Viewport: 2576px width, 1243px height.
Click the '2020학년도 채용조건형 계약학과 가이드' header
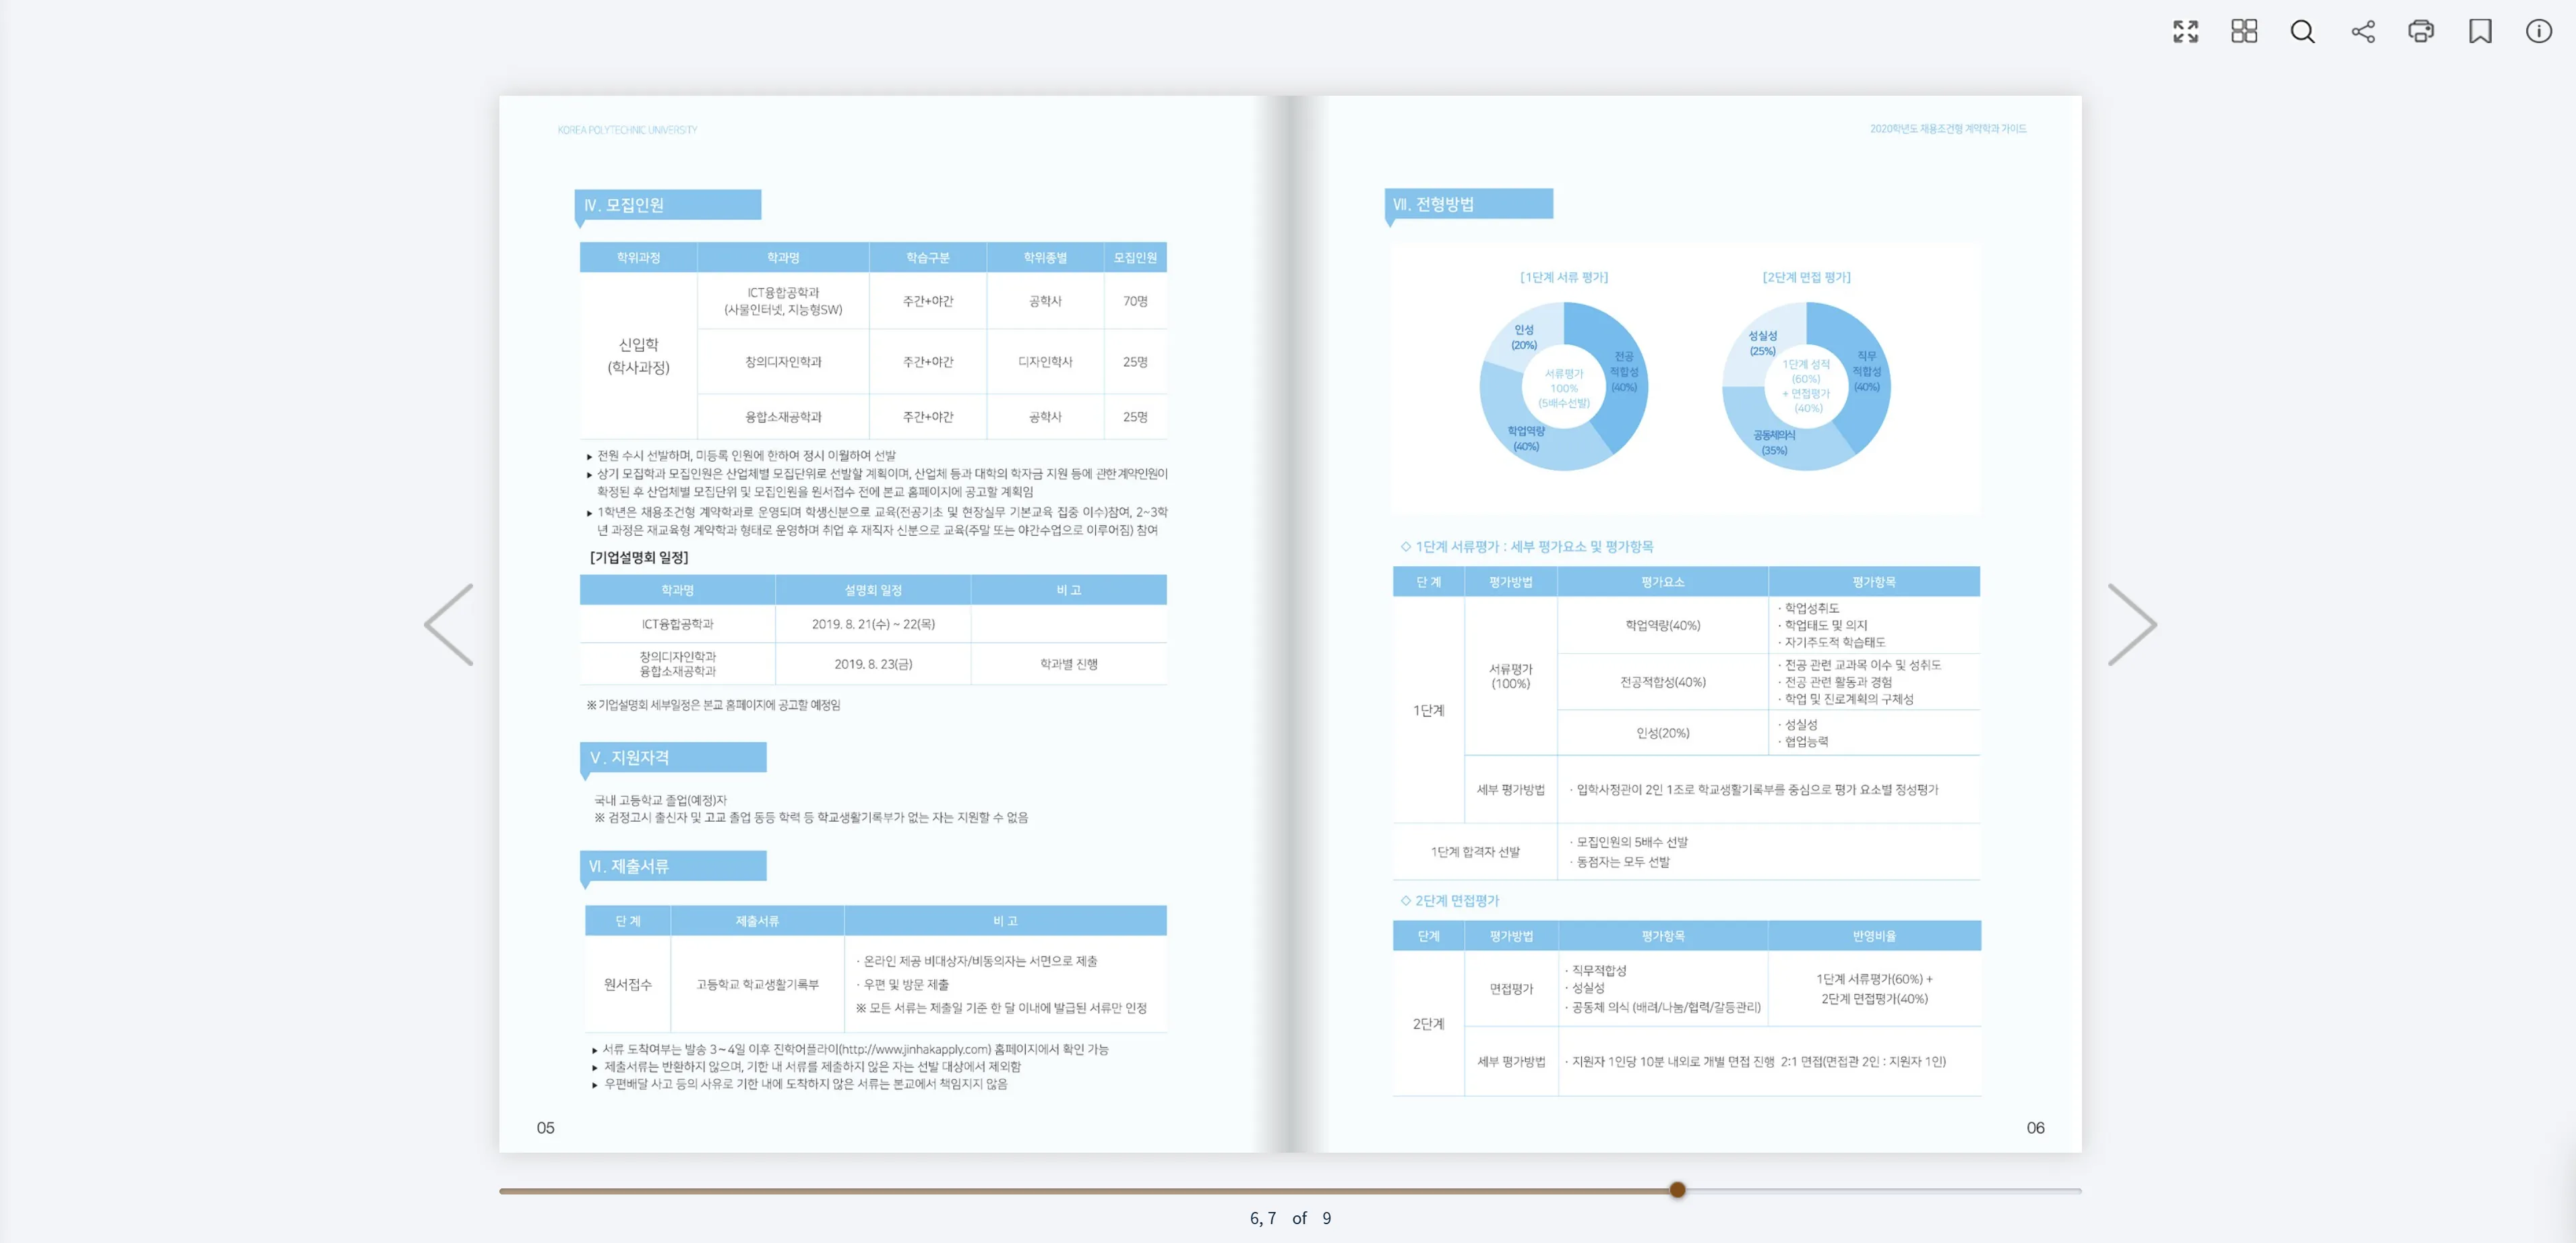click(x=1948, y=129)
